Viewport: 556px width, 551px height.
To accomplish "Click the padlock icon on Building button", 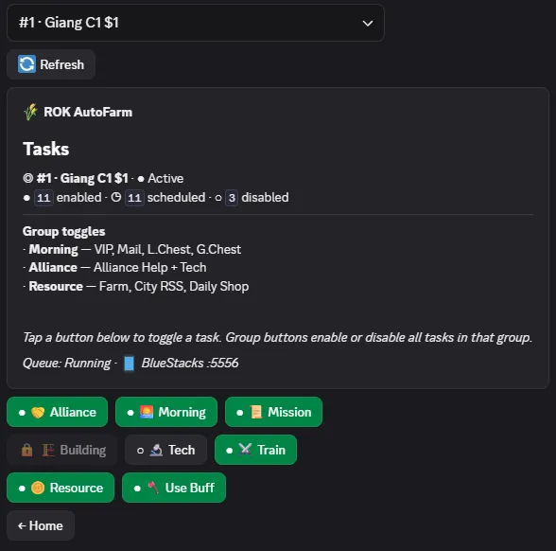I will [x=26, y=451].
